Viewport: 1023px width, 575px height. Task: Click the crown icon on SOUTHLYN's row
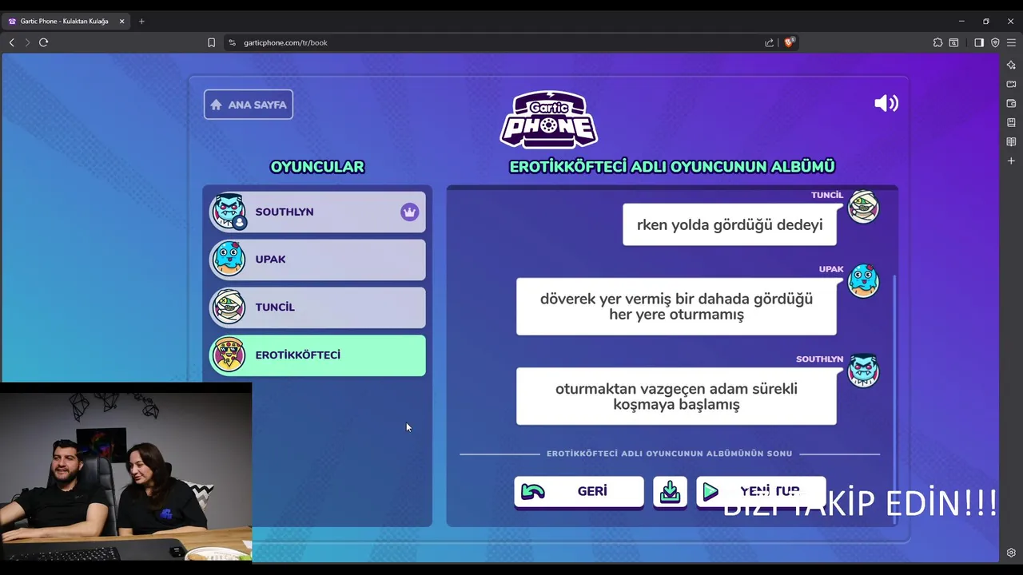[409, 212]
